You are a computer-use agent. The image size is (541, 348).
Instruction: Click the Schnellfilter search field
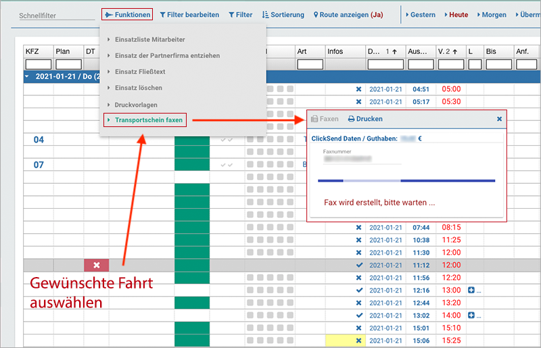tap(56, 15)
